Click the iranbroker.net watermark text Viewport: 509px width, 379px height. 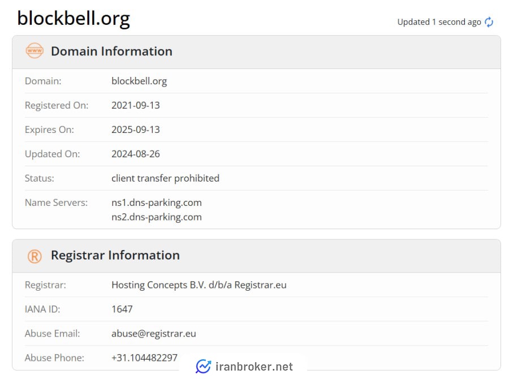[254, 367]
